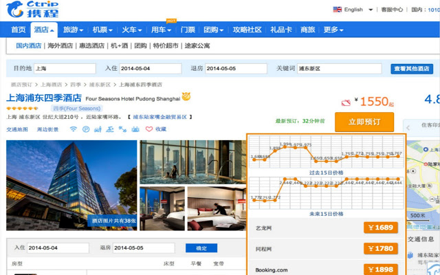The width and height of the screenshot is (440, 275).
Task: Select the 国内酒店 sub-tab
Action: click(29, 46)
